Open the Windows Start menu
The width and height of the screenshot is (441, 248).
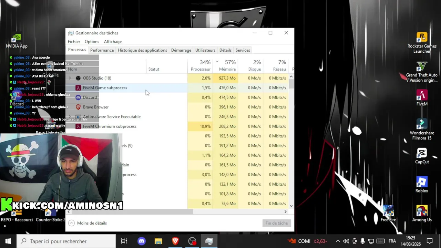(8, 241)
